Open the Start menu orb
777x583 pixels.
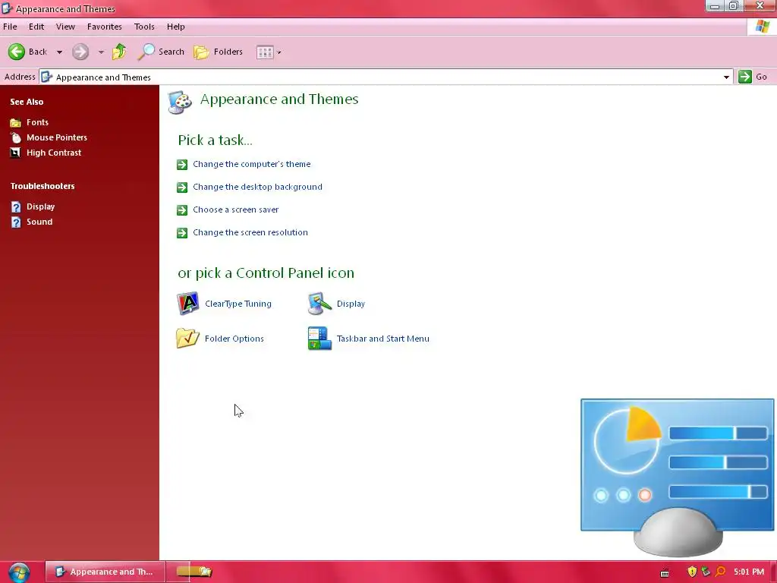coord(19,572)
